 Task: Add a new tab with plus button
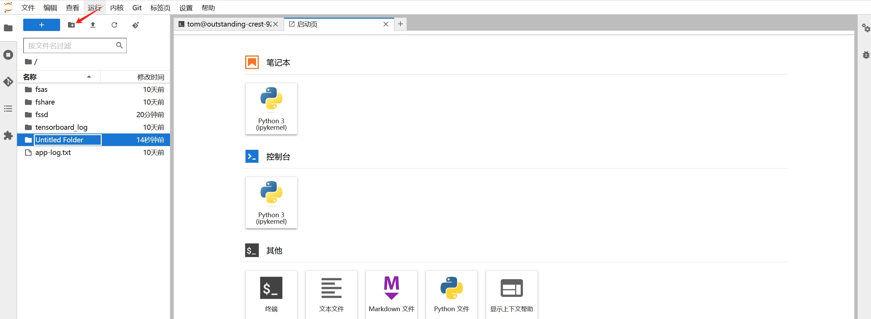pyautogui.click(x=401, y=24)
